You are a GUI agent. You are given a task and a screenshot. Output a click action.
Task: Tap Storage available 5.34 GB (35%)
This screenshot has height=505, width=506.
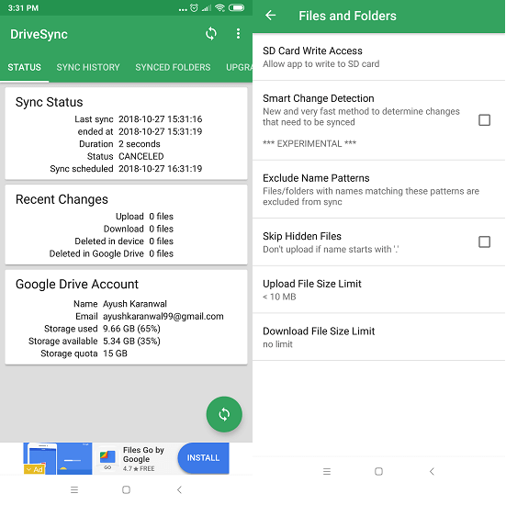tap(131, 341)
